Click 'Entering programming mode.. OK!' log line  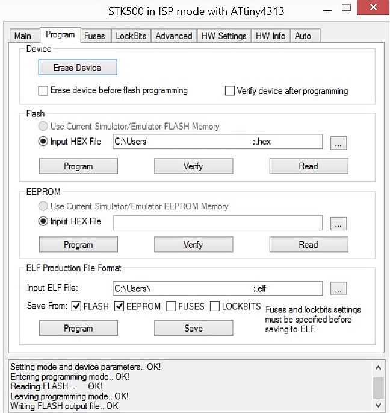70,377
